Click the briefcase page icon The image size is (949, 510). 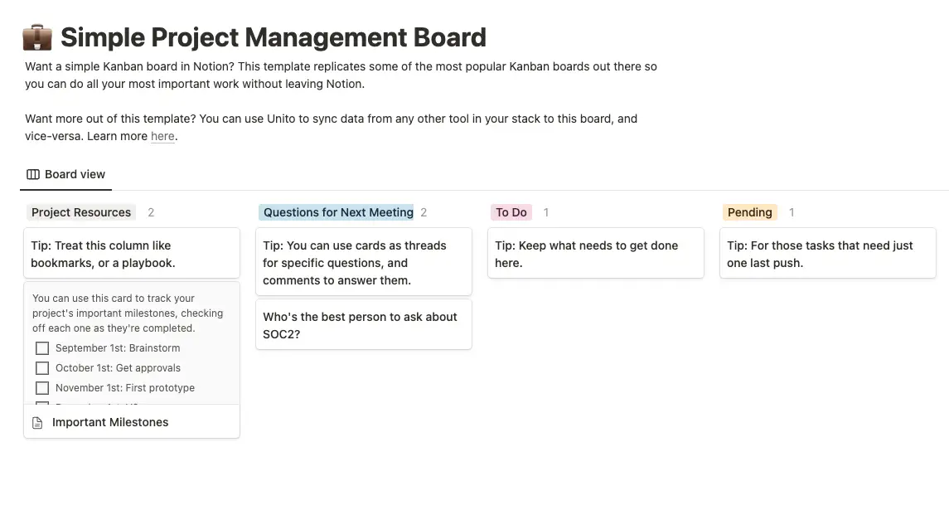[x=37, y=37]
